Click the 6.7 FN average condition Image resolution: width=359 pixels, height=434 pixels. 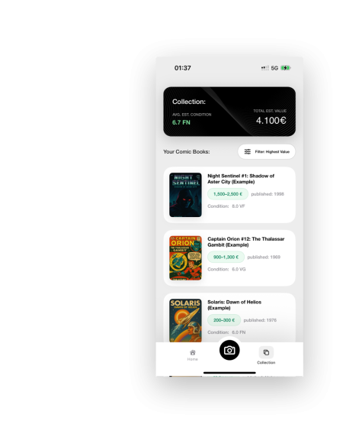pyautogui.click(x=181, y=122)
